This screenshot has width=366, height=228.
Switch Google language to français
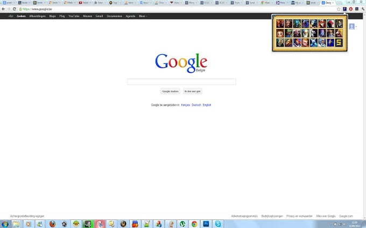[186, 105]
